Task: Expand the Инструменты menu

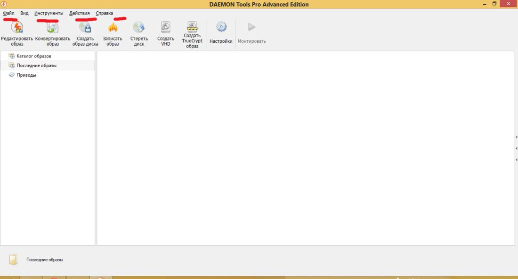Action: [49, 13]
